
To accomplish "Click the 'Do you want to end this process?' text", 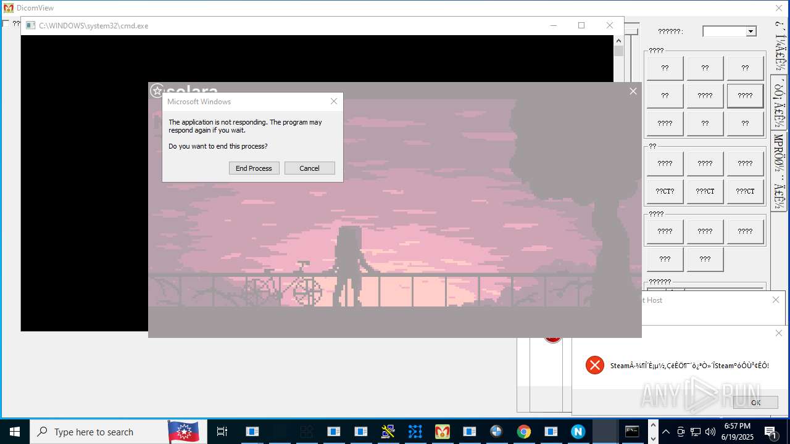I will coord(218,146).
